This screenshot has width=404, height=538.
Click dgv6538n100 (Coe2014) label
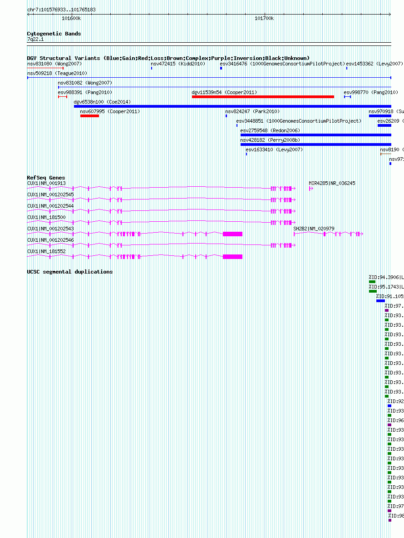pyautogui.click(x=102, y=102)
